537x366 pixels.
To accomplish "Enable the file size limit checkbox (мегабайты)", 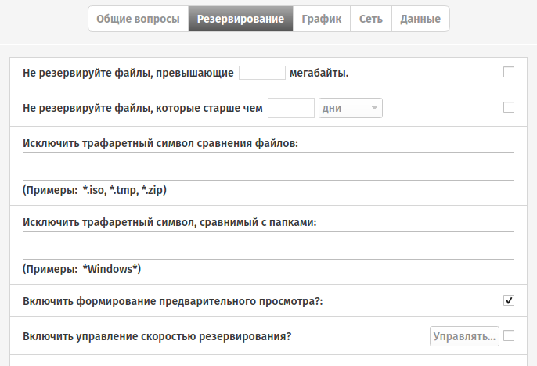I will pyautogui.click(x=509, y=72).
